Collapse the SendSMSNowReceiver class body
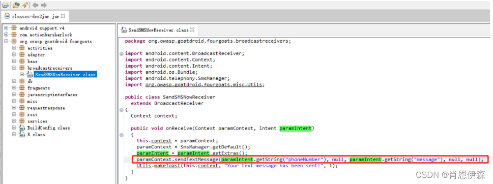Viewport: 493px width, 184px height. pyautogui.click(x=122, y=110)
